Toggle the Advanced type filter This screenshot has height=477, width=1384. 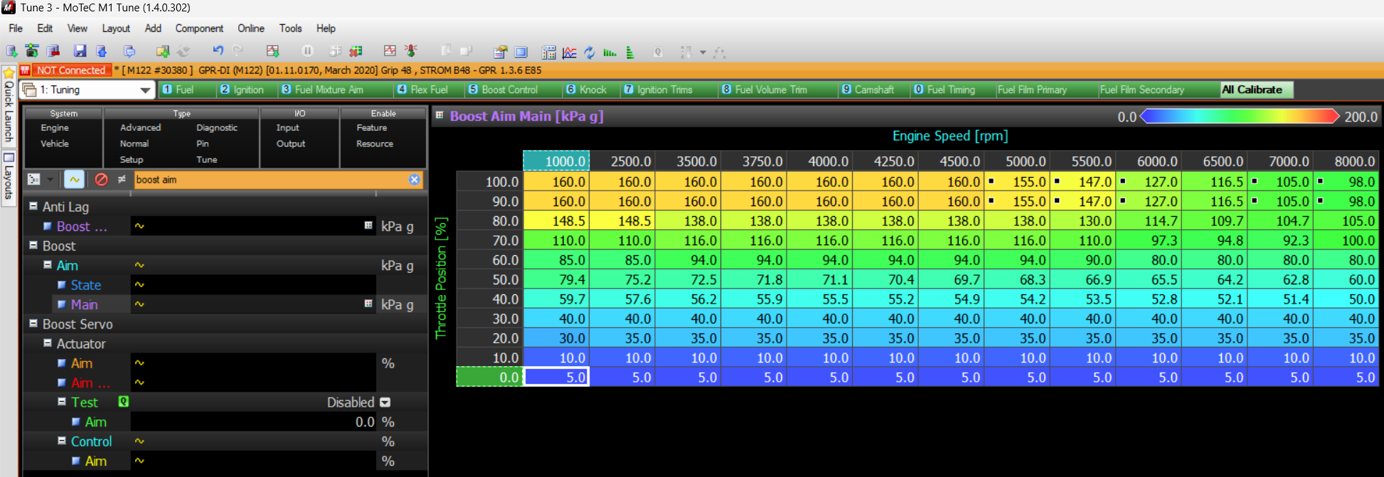140,128
